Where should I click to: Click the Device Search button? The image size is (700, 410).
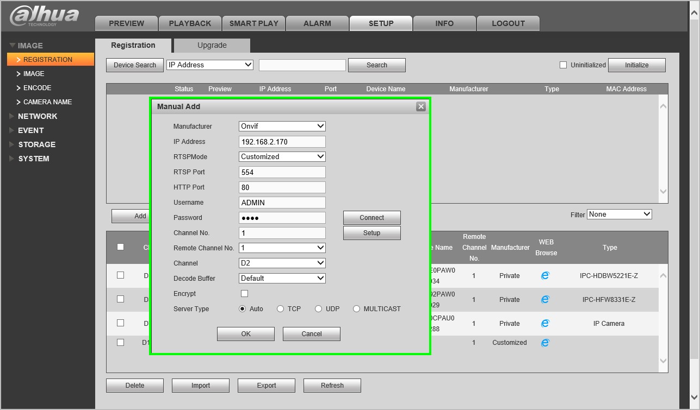coord(135,65)
